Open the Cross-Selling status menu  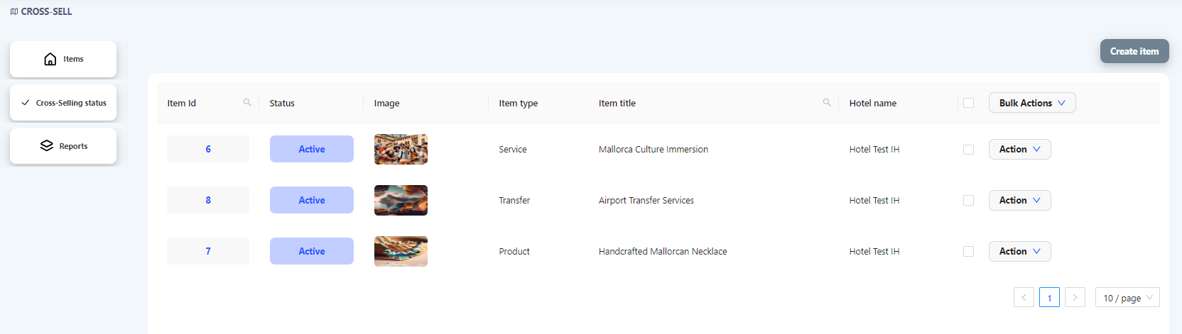pyautogui.click(x=63, y=103)
